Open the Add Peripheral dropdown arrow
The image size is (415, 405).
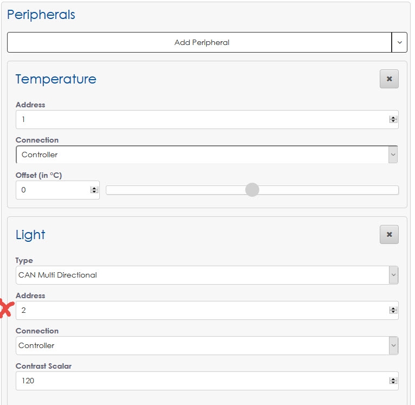[x=399, y=42]
